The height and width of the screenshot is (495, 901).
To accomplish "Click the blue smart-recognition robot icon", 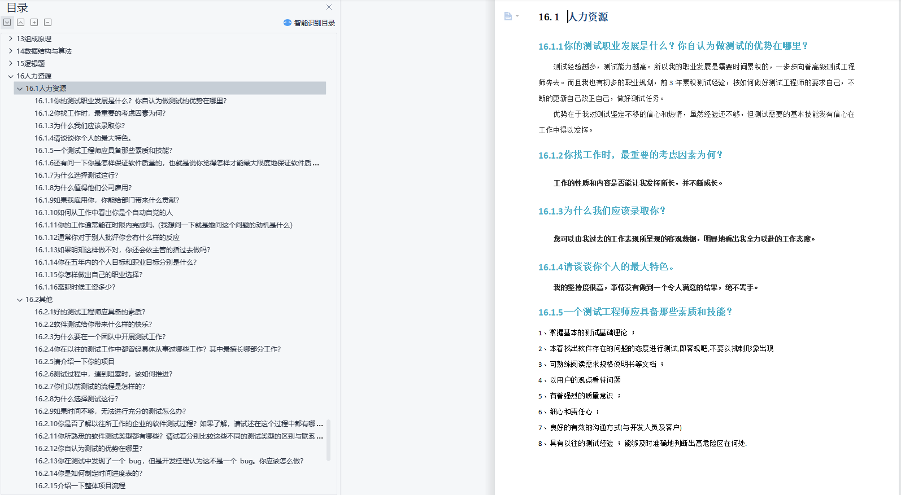I will (288, 23).
